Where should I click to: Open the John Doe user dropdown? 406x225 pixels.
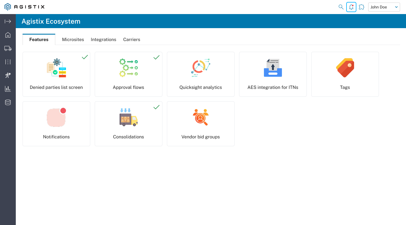pyautogui.click(x=384, y=7)
